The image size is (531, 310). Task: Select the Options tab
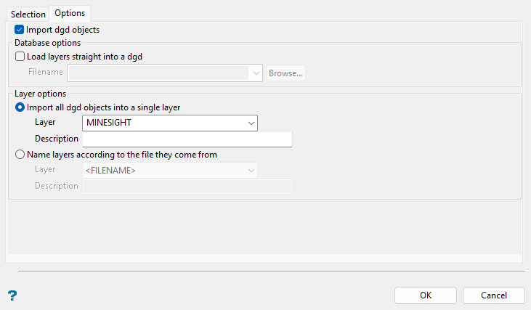tap(70, 13)
